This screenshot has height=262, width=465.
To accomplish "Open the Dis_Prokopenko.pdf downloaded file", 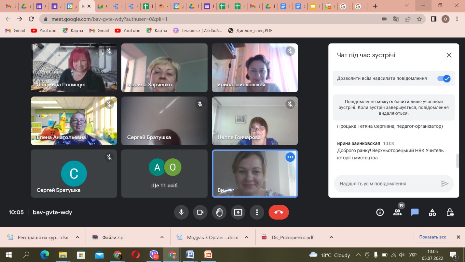I will (x=292, y=238).
